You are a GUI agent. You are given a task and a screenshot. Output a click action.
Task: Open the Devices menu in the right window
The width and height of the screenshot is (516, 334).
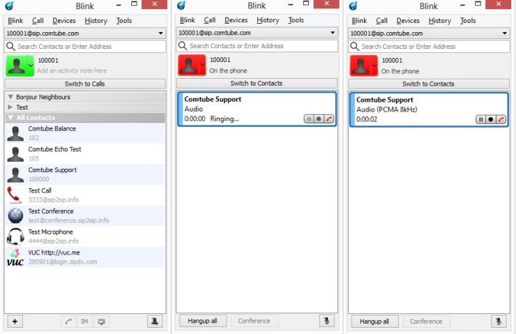tap(408, 20)
